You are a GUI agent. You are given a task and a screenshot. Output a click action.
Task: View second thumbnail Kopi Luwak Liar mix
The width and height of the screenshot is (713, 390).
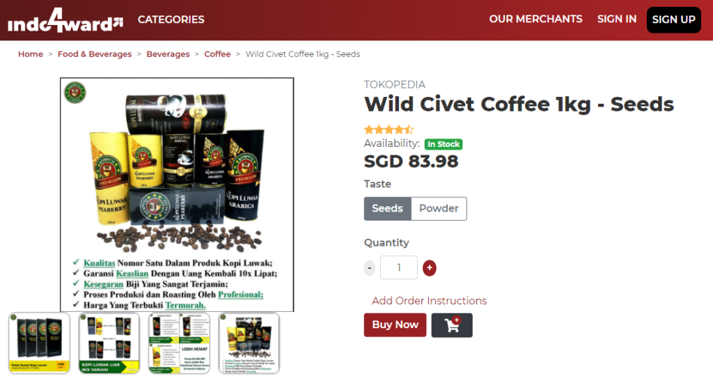pyautogui.click(x=109, y=343)
